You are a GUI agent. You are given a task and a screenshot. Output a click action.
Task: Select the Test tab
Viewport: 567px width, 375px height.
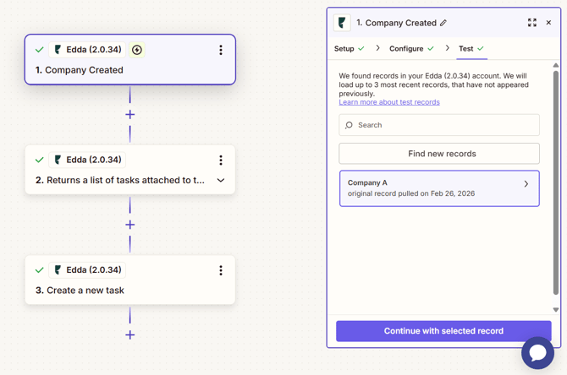[466, 49]
